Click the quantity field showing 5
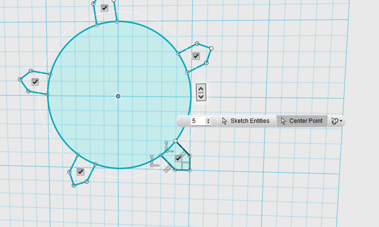The image size is (379, 227). [x=197, y=121]
